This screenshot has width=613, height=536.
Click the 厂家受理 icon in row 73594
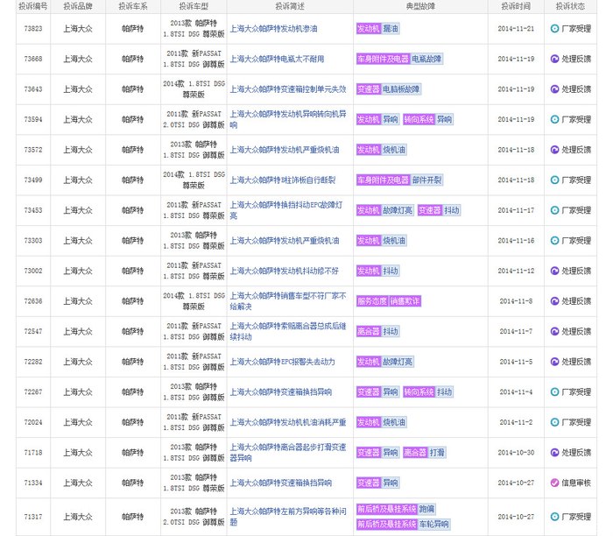tap(554, 120)
